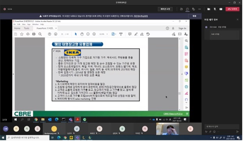
Task: Click the star bookmark icon in Acrobat toolbar
Action: click(22, 34)
